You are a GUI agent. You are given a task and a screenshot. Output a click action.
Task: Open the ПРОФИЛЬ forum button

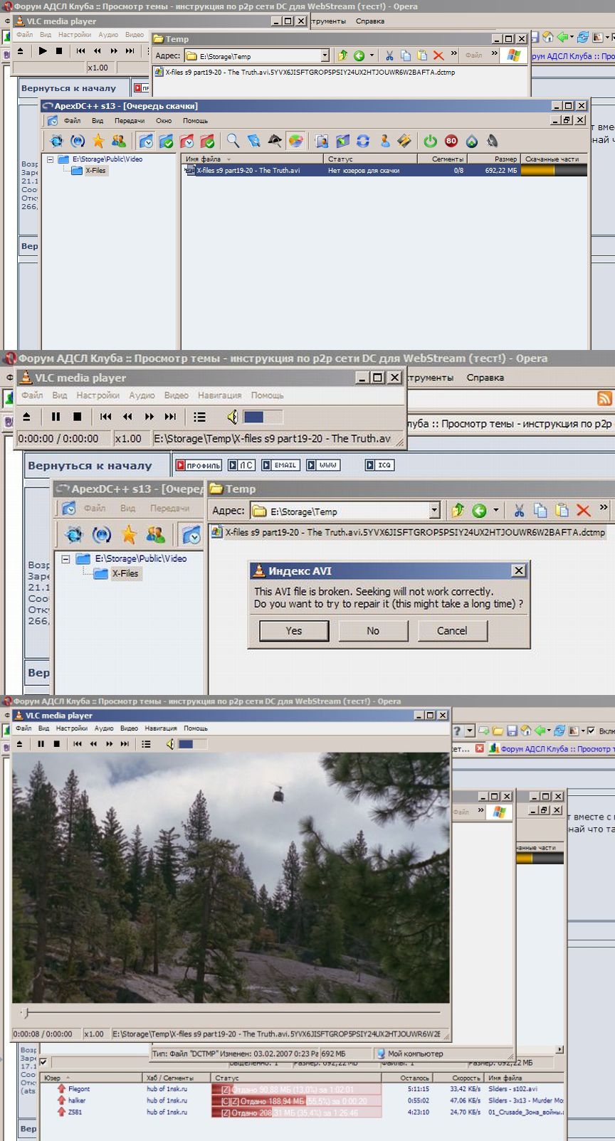(x=199, y=465)
